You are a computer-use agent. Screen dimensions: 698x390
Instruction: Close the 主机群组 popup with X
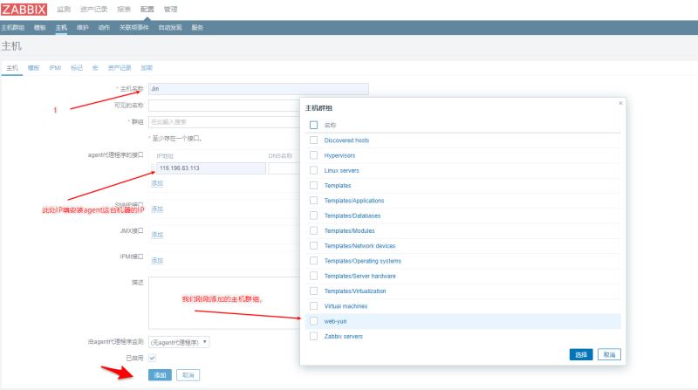[620, 103]
